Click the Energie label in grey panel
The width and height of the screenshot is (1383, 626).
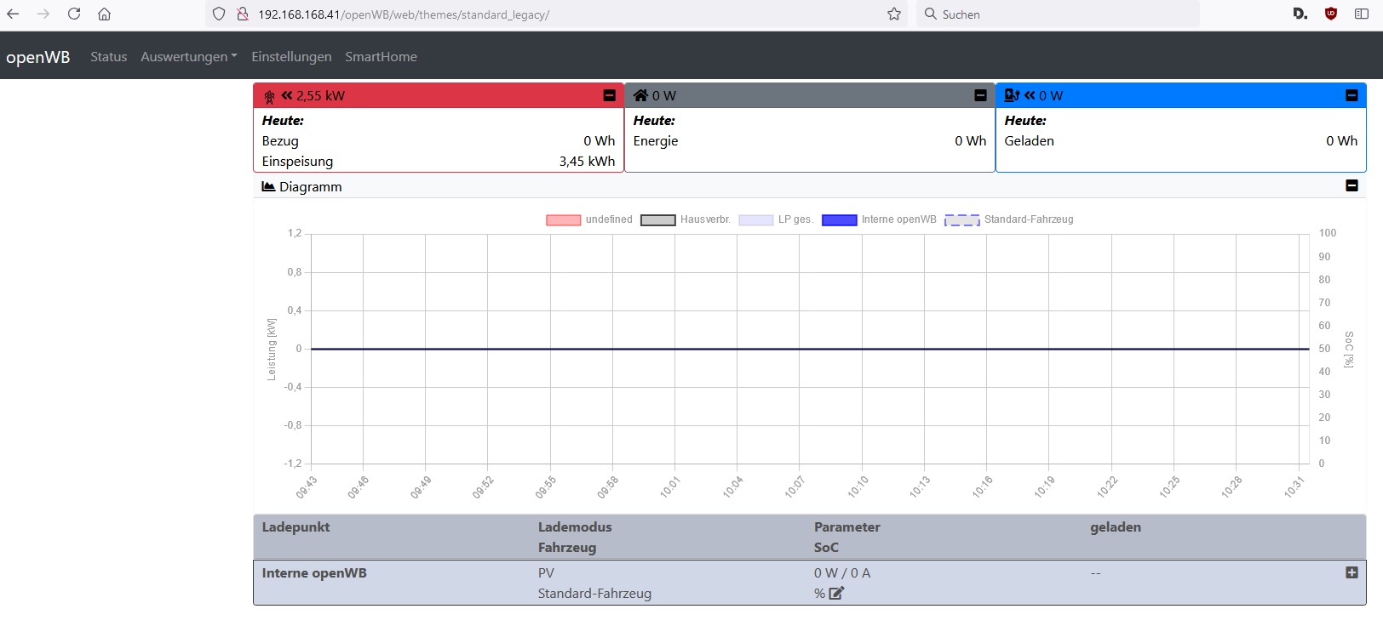[656, 140]
